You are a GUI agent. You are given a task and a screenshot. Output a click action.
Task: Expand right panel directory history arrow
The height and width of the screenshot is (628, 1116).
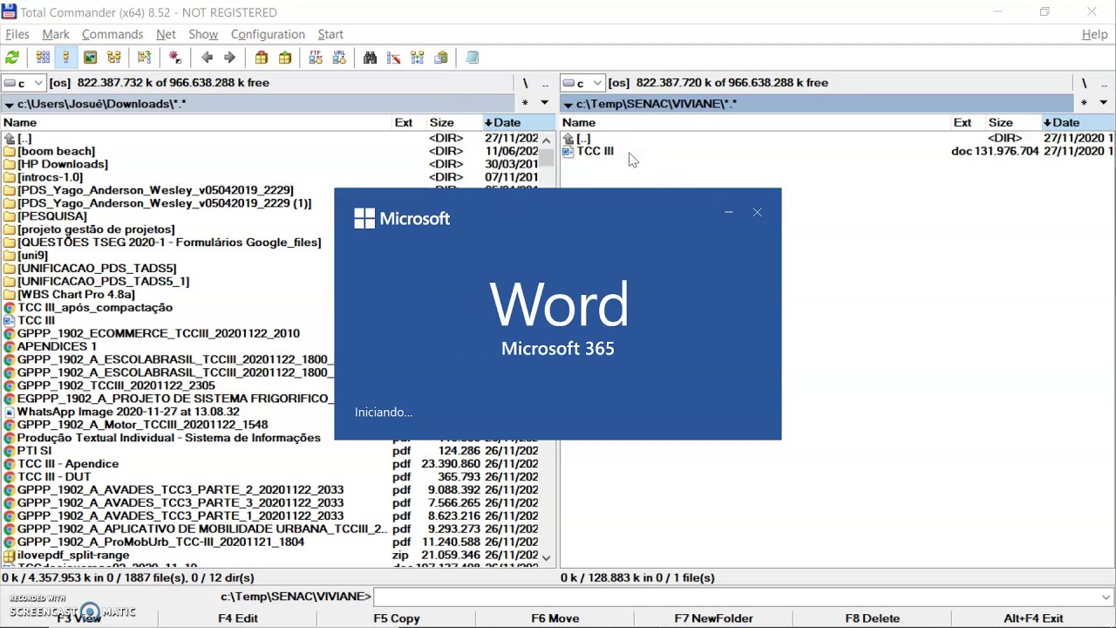coord(1103,103)
